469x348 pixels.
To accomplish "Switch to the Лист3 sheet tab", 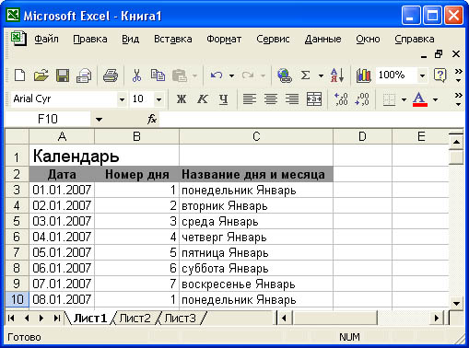I will [x=180, y=319].
